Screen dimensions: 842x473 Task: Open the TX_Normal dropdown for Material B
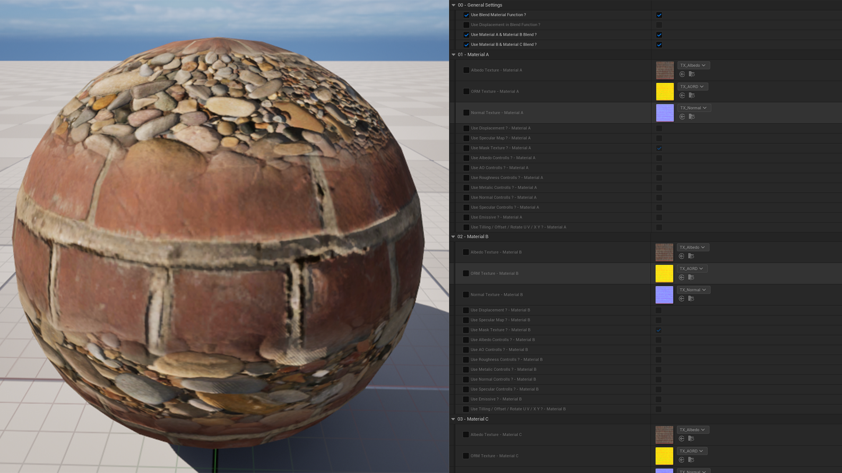(693, 290)
